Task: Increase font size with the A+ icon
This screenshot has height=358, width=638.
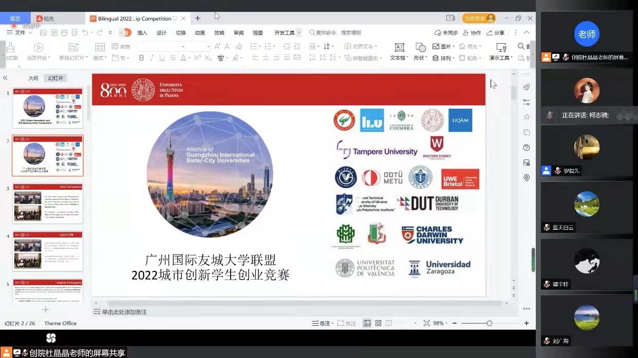Action: click(x=217, y=46)
